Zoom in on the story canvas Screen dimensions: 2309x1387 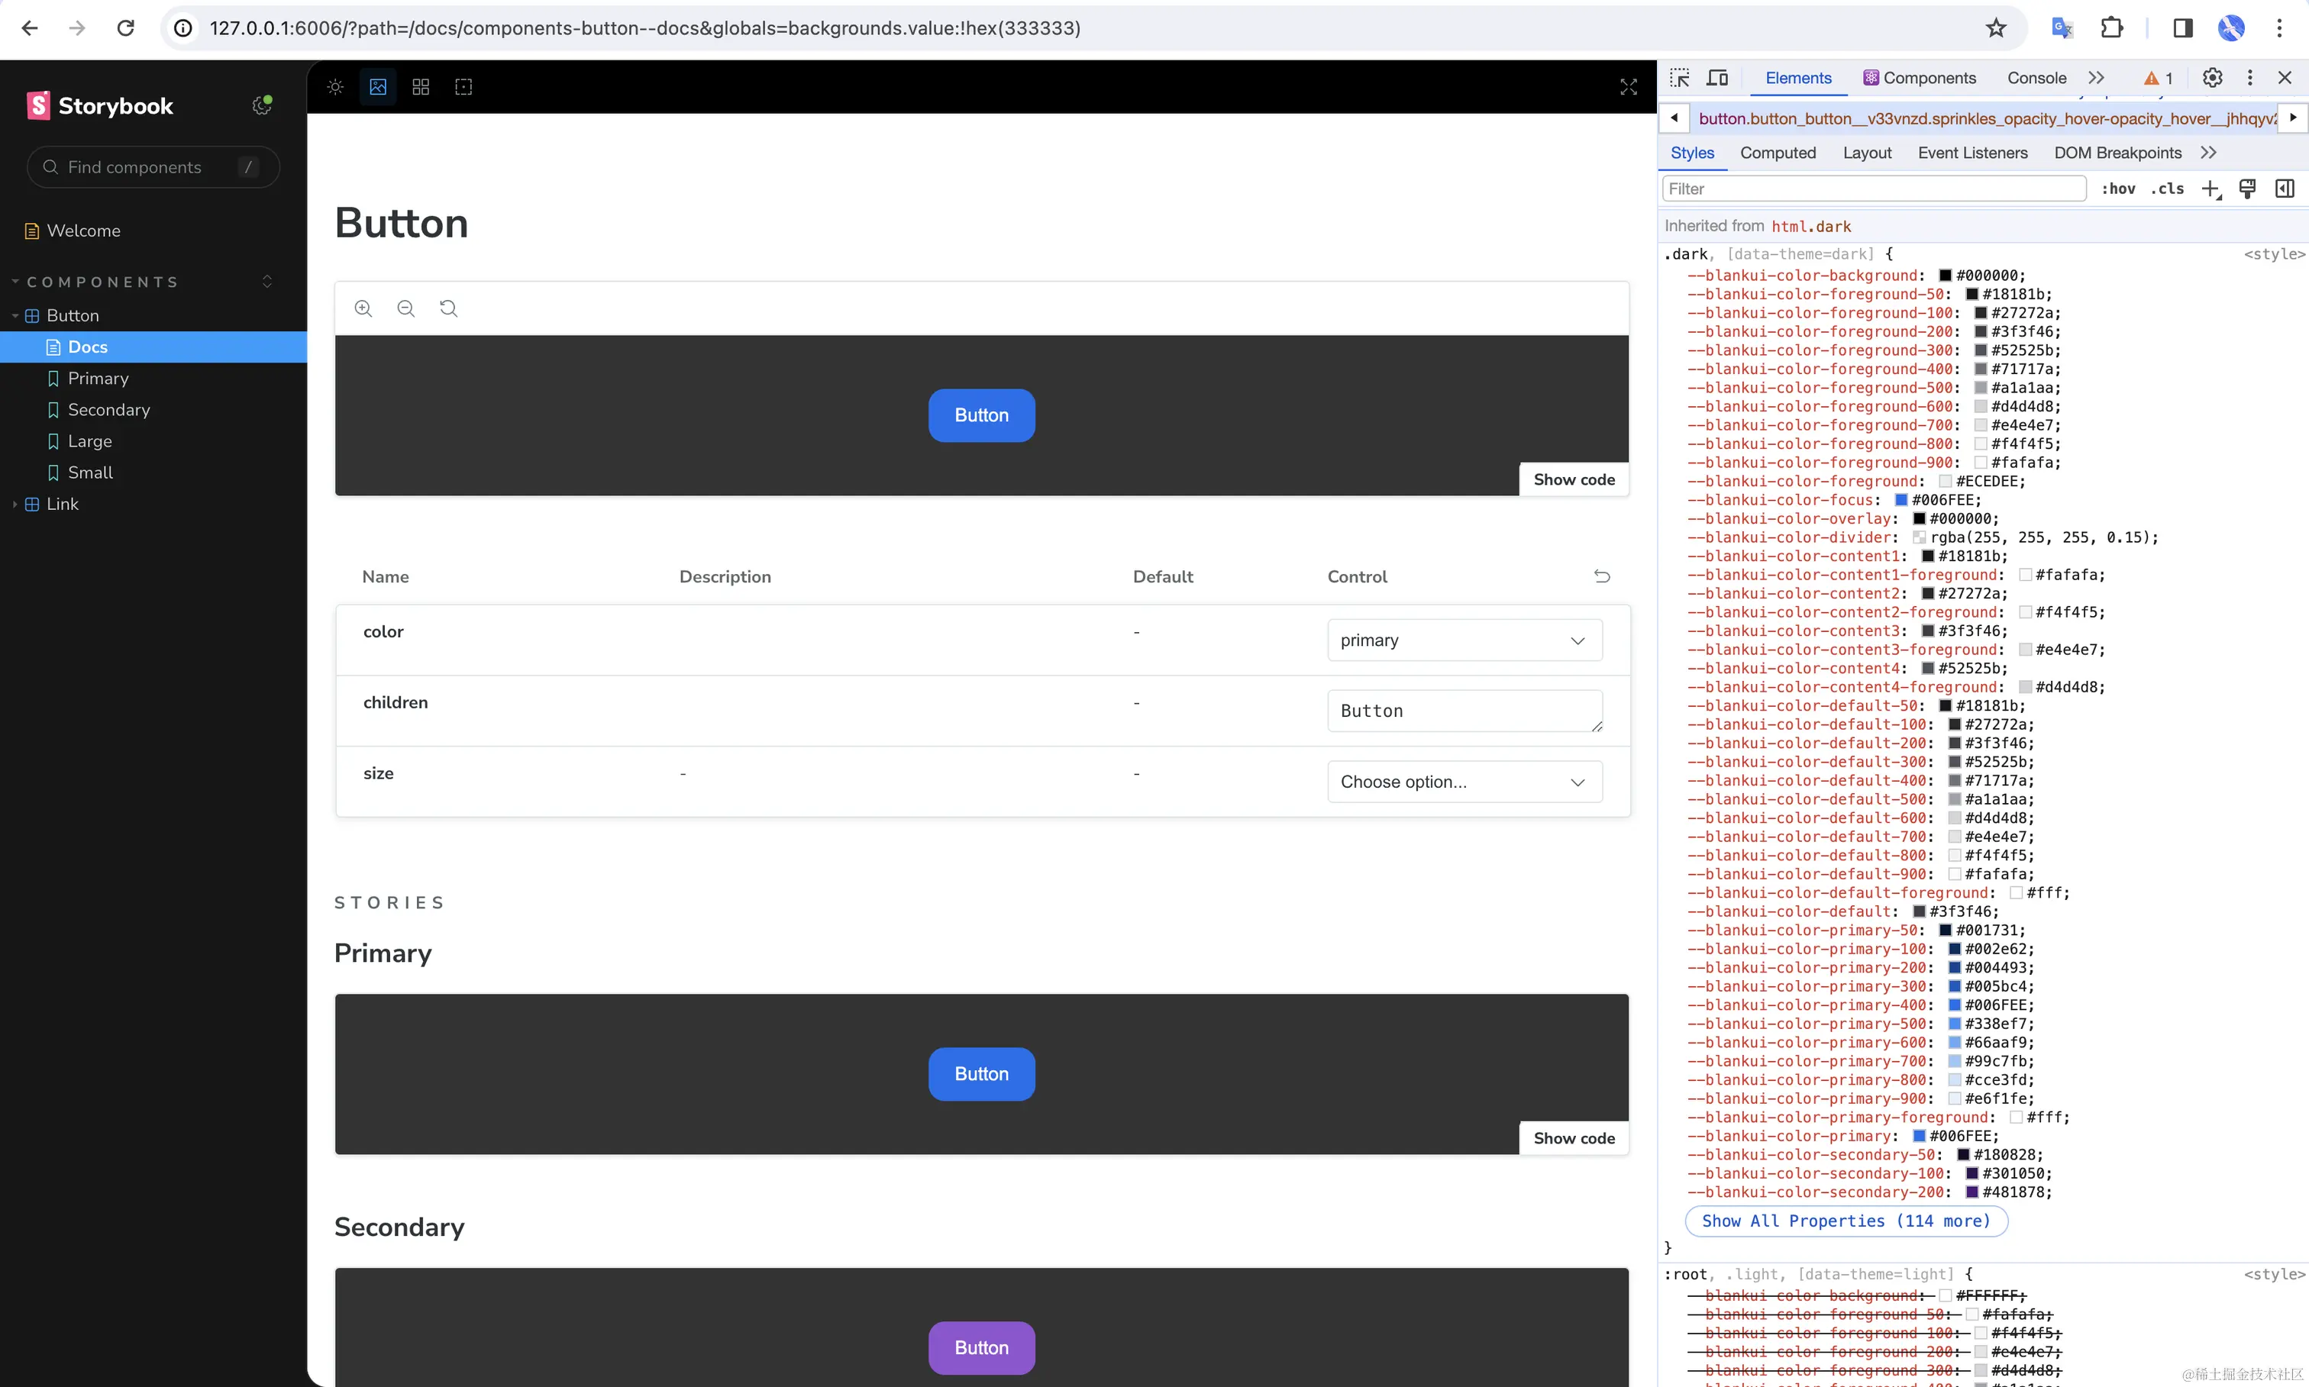tap(363, 308)
